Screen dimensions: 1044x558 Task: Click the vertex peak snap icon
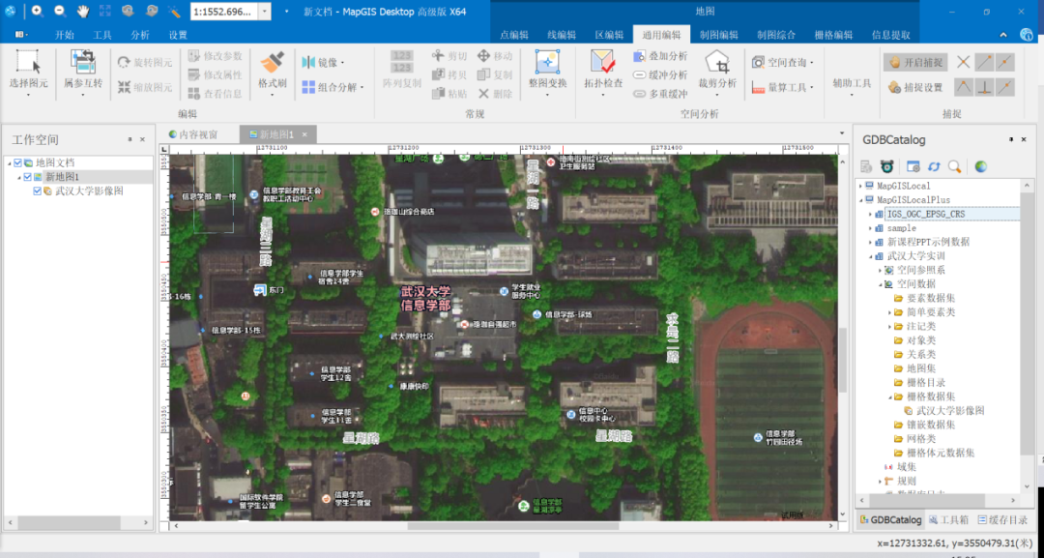click(x=964, y=87)
